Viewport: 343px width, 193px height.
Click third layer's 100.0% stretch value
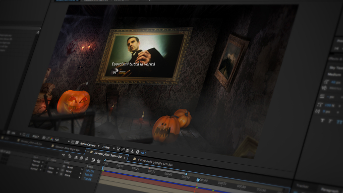[x=87, y=179]
